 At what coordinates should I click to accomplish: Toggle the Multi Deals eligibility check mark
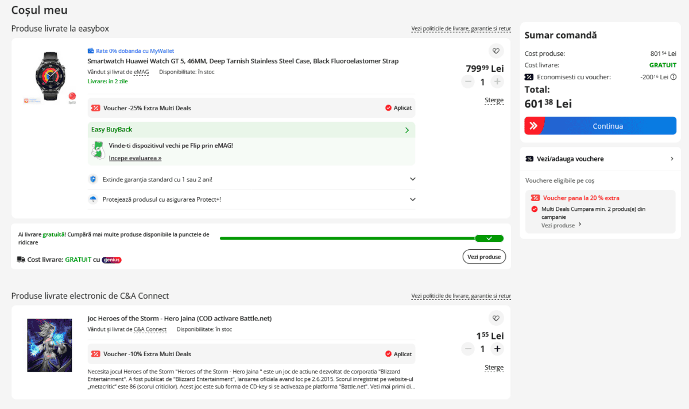[535, 209]
